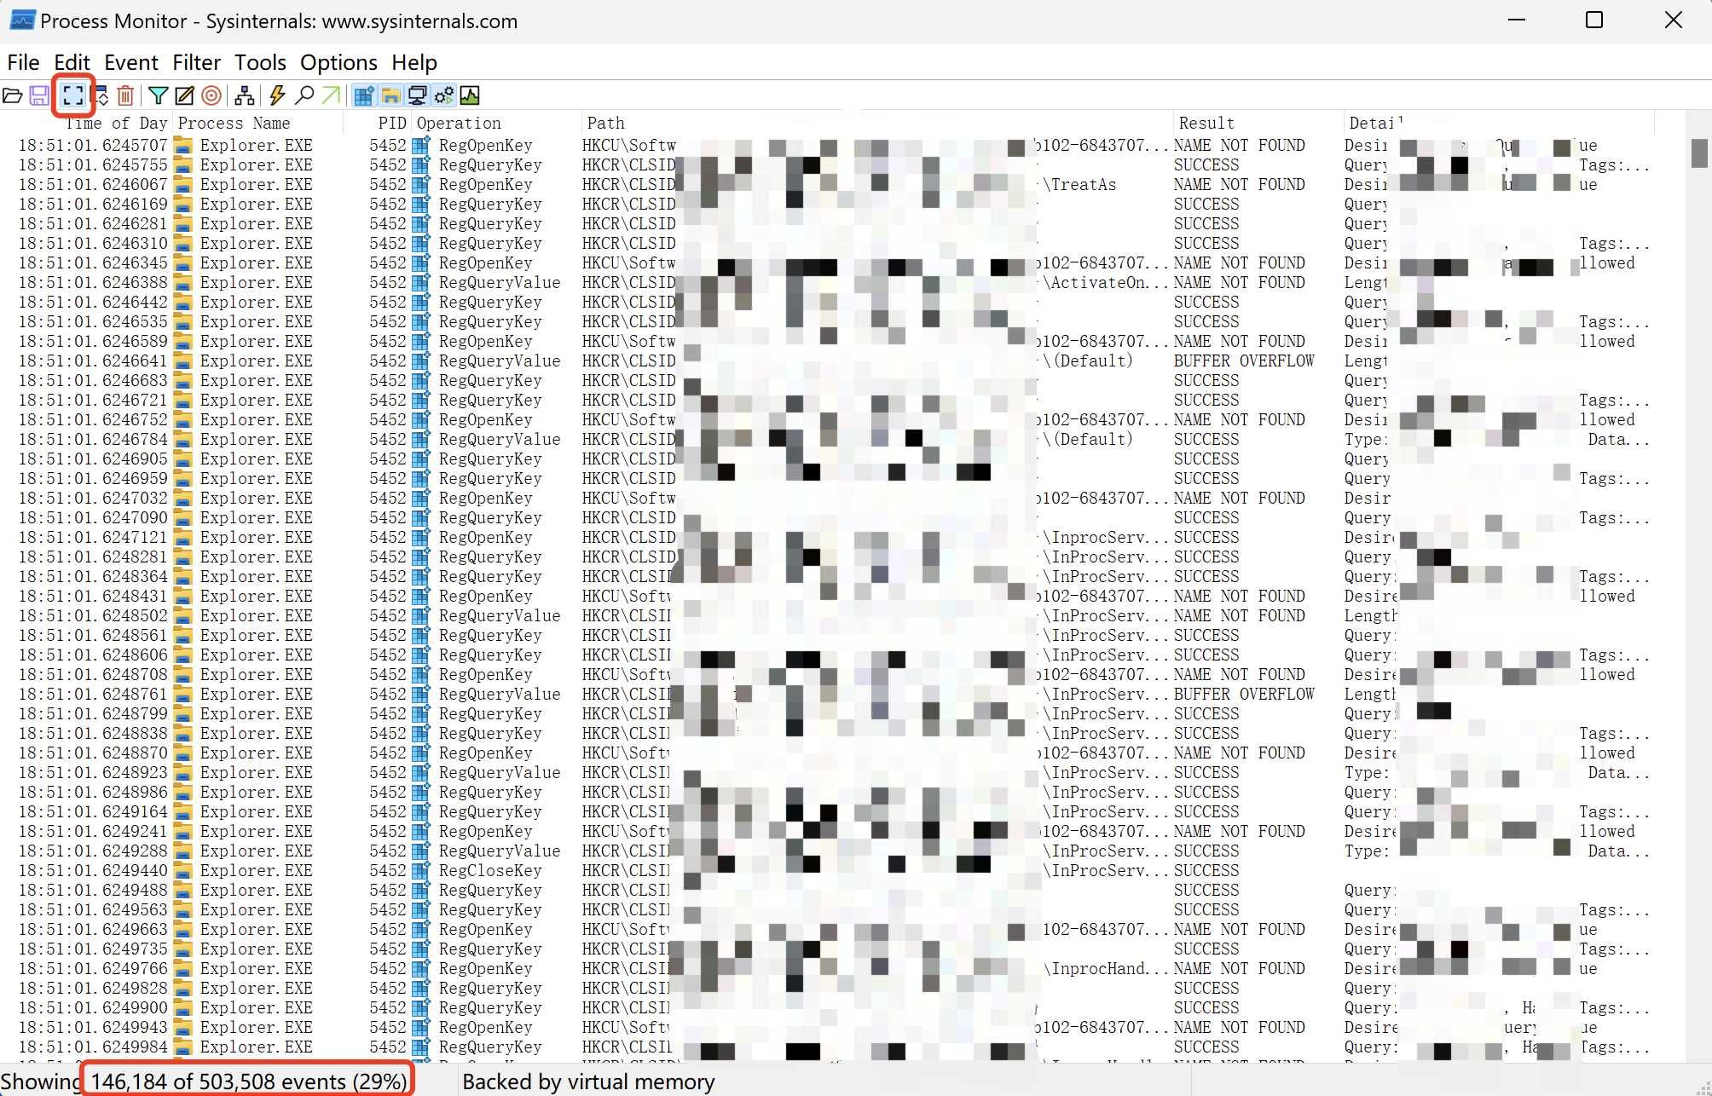Open the Filter funnel icon

[158, 95]
